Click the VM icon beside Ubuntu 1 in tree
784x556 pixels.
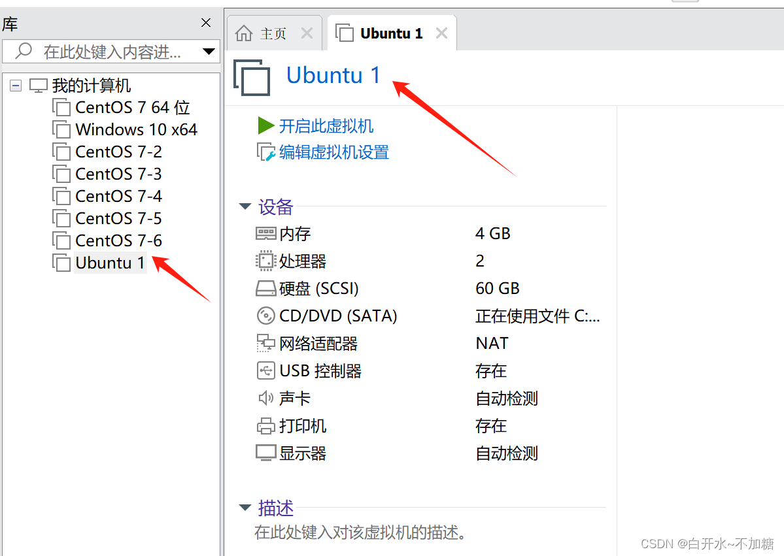tap(61, 263)
